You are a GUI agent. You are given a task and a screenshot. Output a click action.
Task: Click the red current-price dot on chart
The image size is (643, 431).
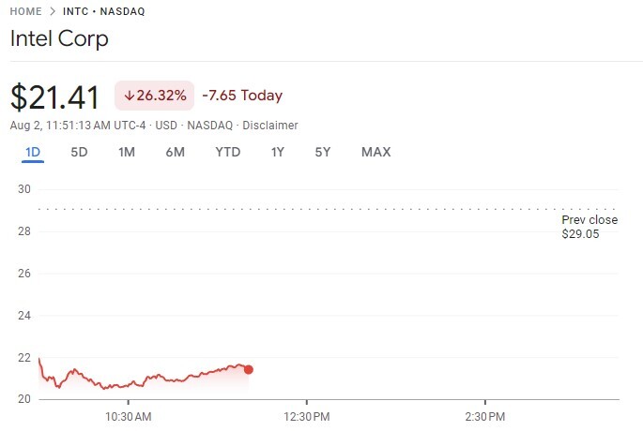coord(248,369)
